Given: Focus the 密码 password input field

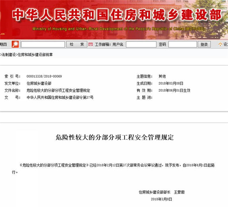Looking at the screenshot, I should [x=183, y=45].
